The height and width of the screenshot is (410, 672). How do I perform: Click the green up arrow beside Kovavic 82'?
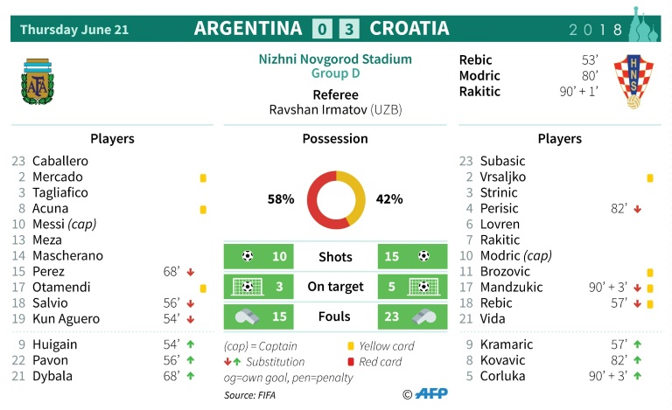pos(637,360)
